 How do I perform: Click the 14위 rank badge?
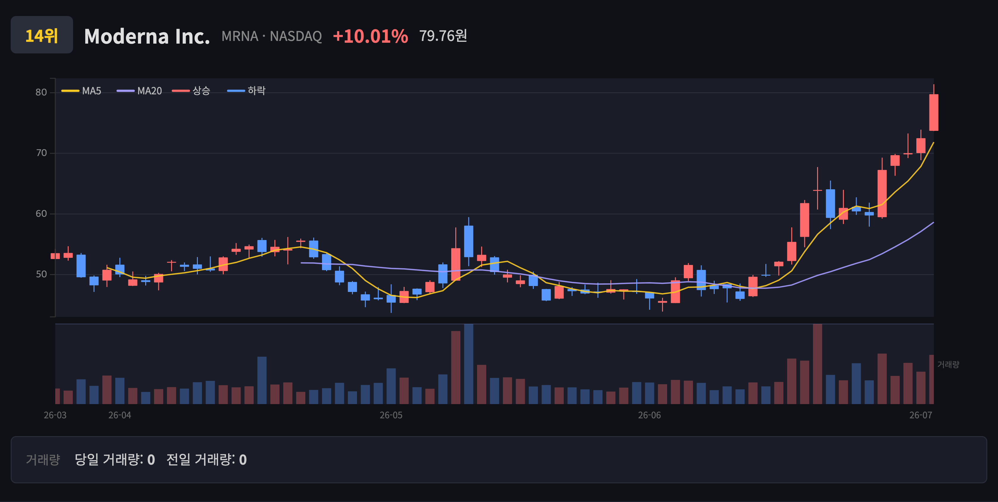42,35
